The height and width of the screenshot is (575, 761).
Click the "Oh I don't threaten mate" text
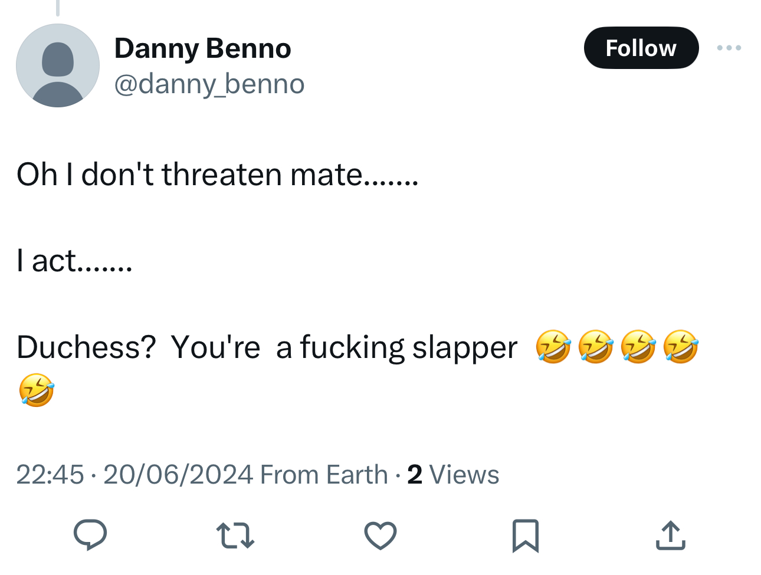coord(217,175)
